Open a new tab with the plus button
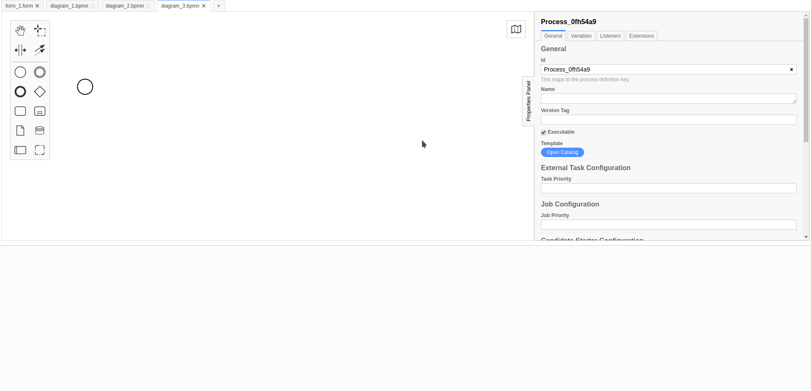The width and height of the screenshot is (811, 391). pos(218,6)
